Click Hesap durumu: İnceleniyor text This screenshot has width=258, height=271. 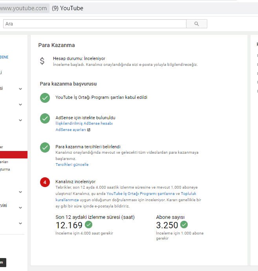[79, 58]
